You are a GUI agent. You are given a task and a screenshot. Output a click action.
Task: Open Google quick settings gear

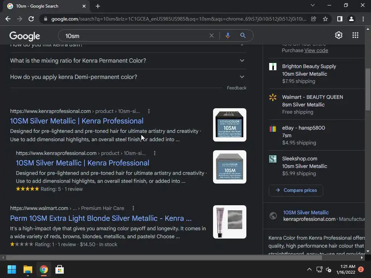point(339,35)
